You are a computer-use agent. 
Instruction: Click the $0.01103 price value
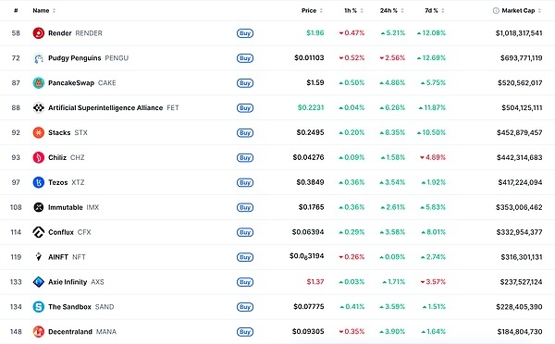(309, 57)
